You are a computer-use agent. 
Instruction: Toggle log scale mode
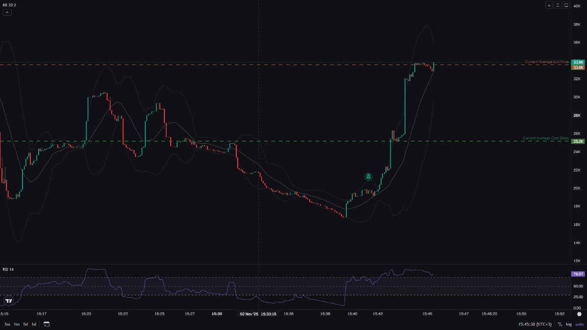569,324
